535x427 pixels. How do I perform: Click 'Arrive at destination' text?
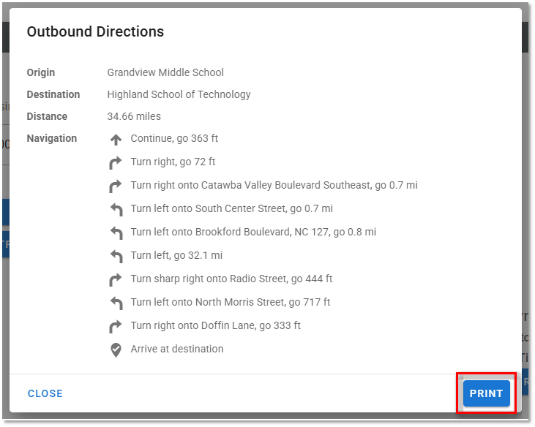pos(177,349)
